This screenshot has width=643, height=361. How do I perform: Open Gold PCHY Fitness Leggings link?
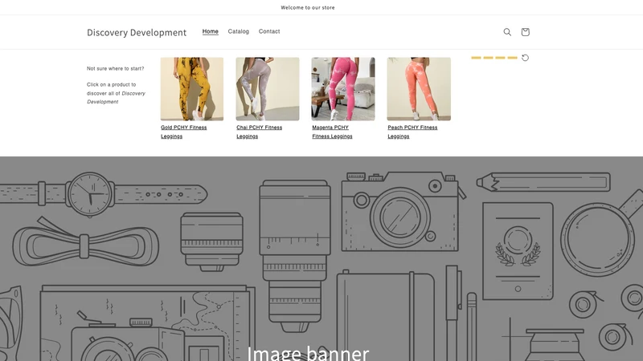(x=184, y=132)
